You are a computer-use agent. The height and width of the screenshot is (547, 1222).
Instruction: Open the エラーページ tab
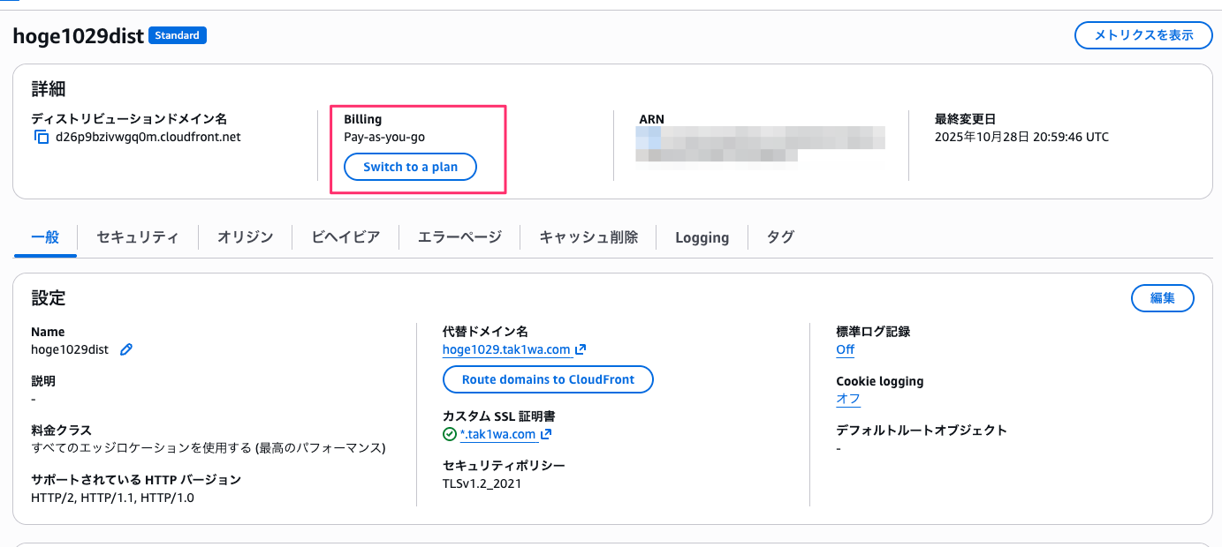pos(459,236)
